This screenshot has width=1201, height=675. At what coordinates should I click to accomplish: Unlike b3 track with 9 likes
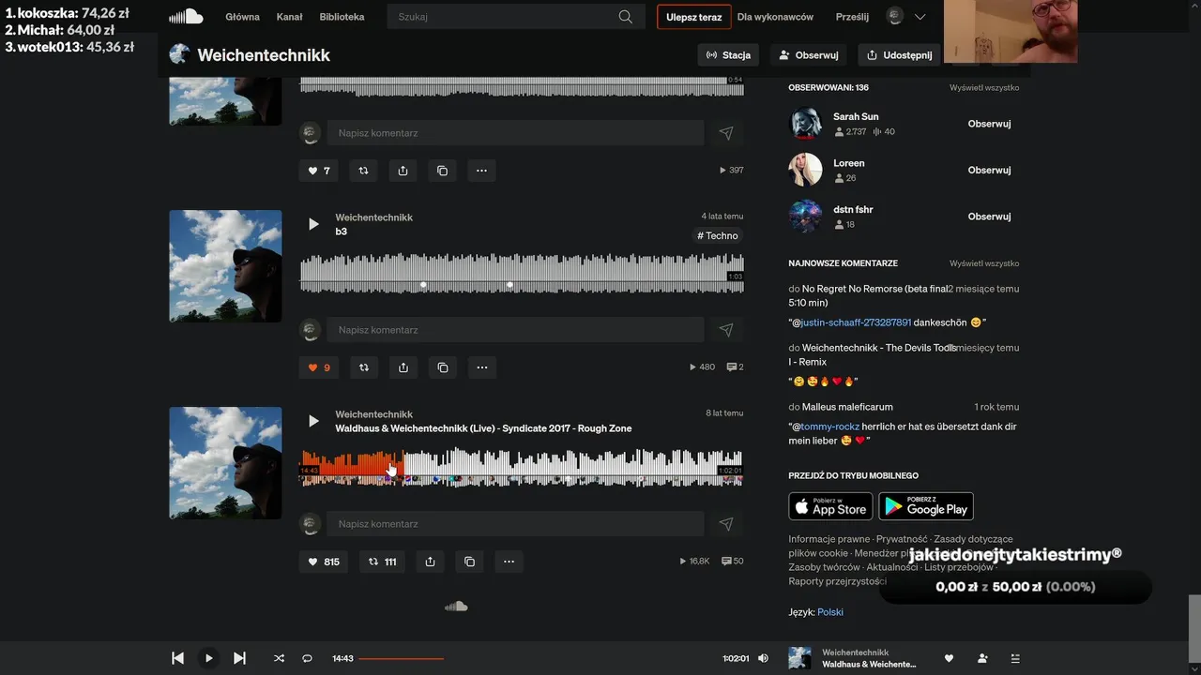click(x=319, y=367)
